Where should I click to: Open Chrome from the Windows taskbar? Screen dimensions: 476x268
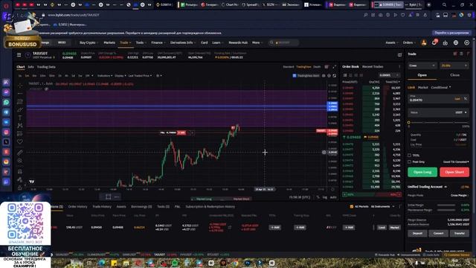click(235, 263)
